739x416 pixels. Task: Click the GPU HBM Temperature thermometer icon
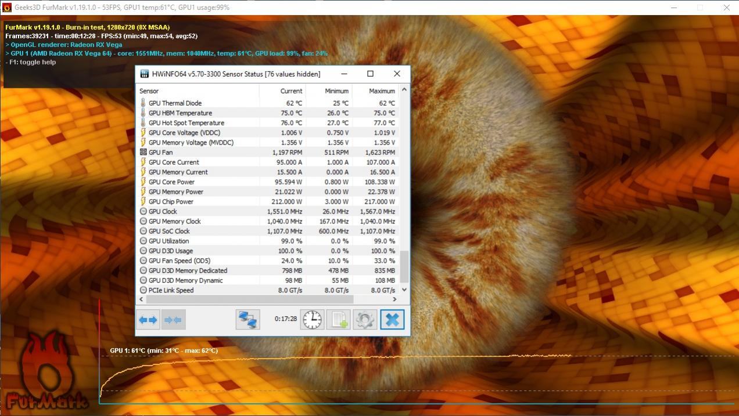pos(143,113)
